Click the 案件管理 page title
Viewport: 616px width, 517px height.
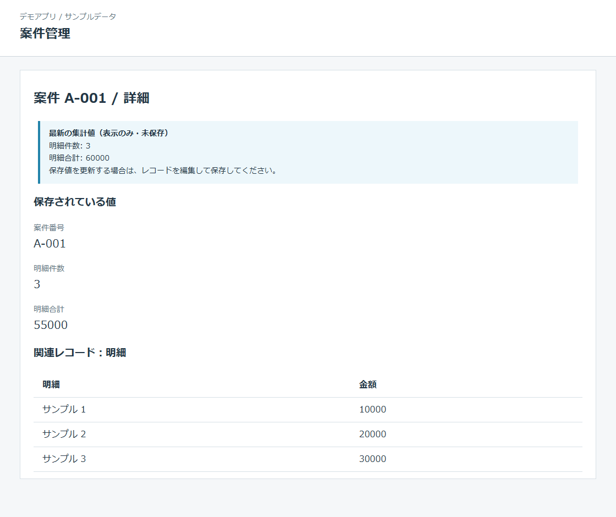coord(45,34)
